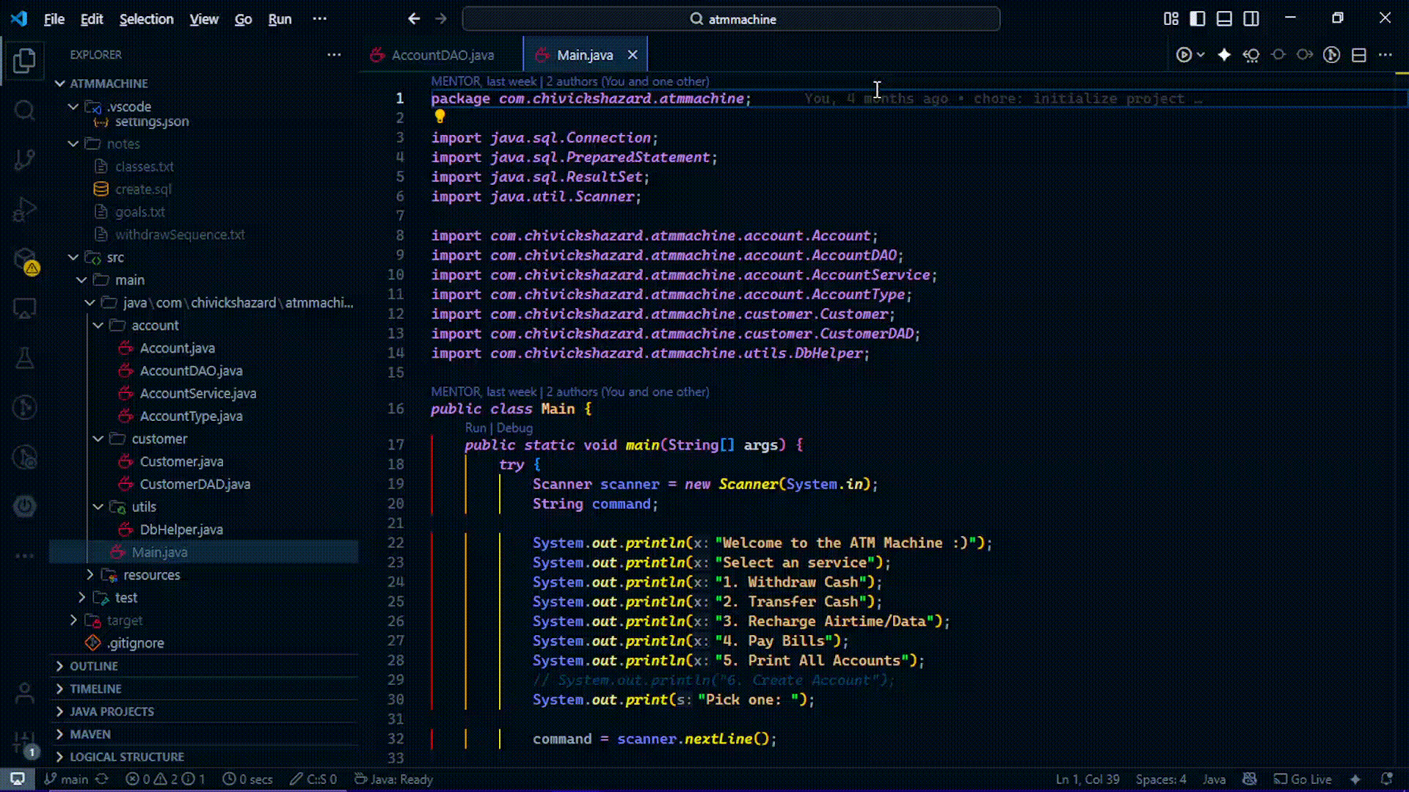Screen dimensions: 1409x792
Task: Open the editor split layout icon
Action: click(1358, 55)
